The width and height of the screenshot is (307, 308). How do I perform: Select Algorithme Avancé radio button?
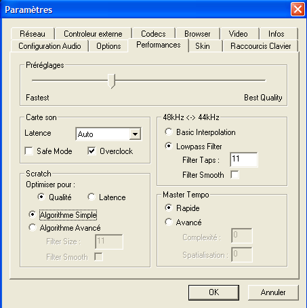click(x=33, y=227)
